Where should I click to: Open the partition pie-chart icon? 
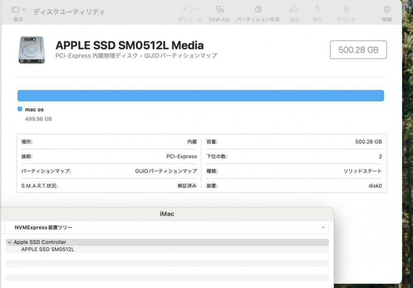point(258,9)
